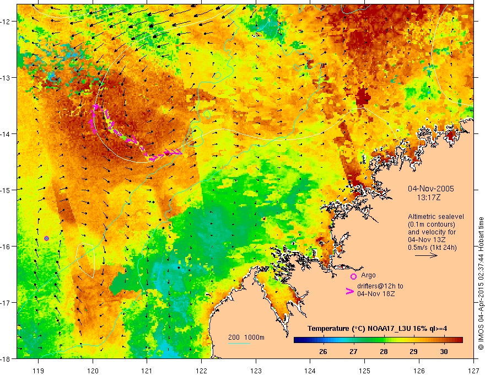Click latitude axis label -13
Image resolution: width=485 pixels, height=375 pixels.
point(6,78)
